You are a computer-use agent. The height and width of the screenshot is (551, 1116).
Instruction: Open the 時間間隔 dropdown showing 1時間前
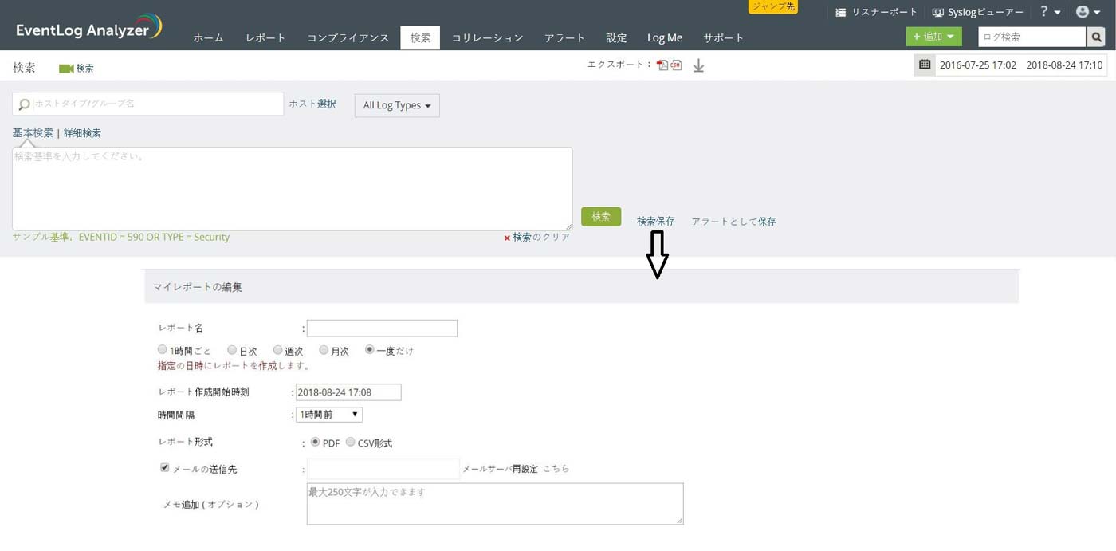[x=328, y=415]
